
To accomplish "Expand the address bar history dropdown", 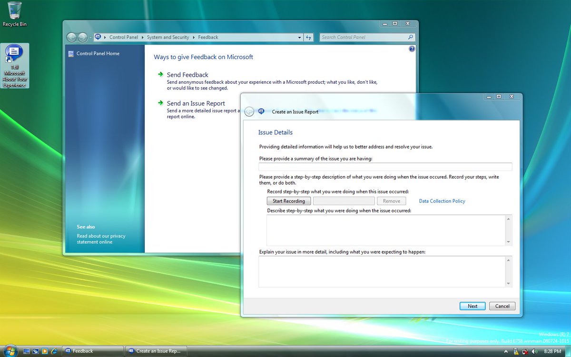I will pyautogui.click(x=299, y=37).
